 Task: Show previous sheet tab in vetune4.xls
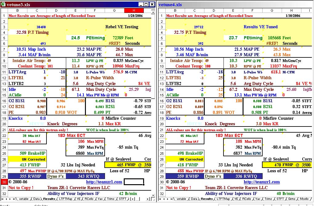coord(164,199)
